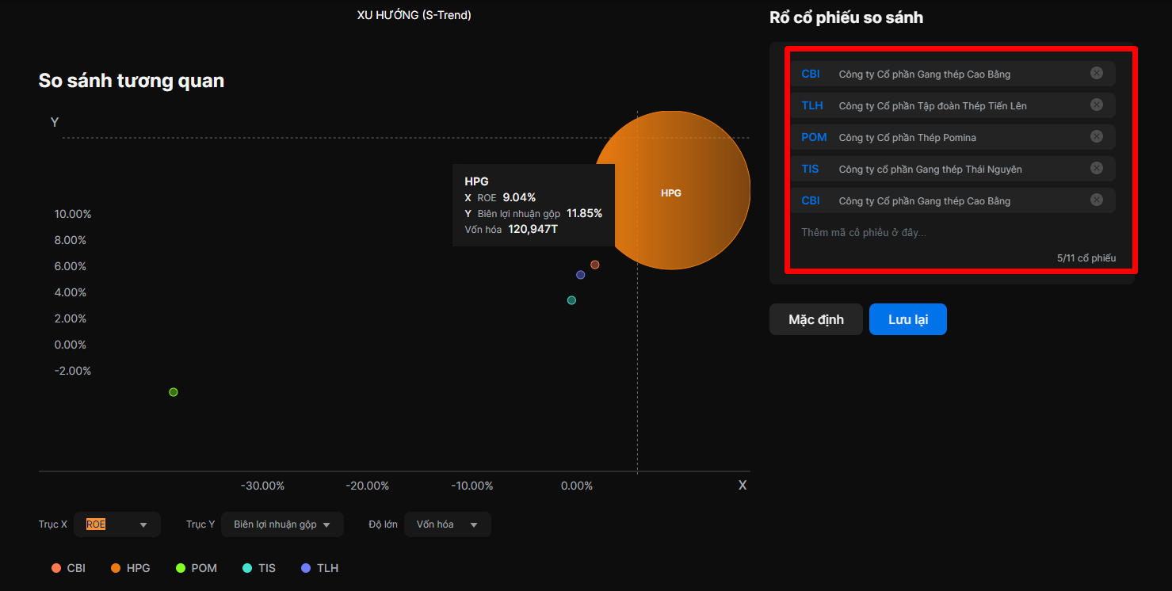Toggle the TIS legend entry
Image resolution: width=1172 pixels, height=591 pixels.
(x=259, y=568)
